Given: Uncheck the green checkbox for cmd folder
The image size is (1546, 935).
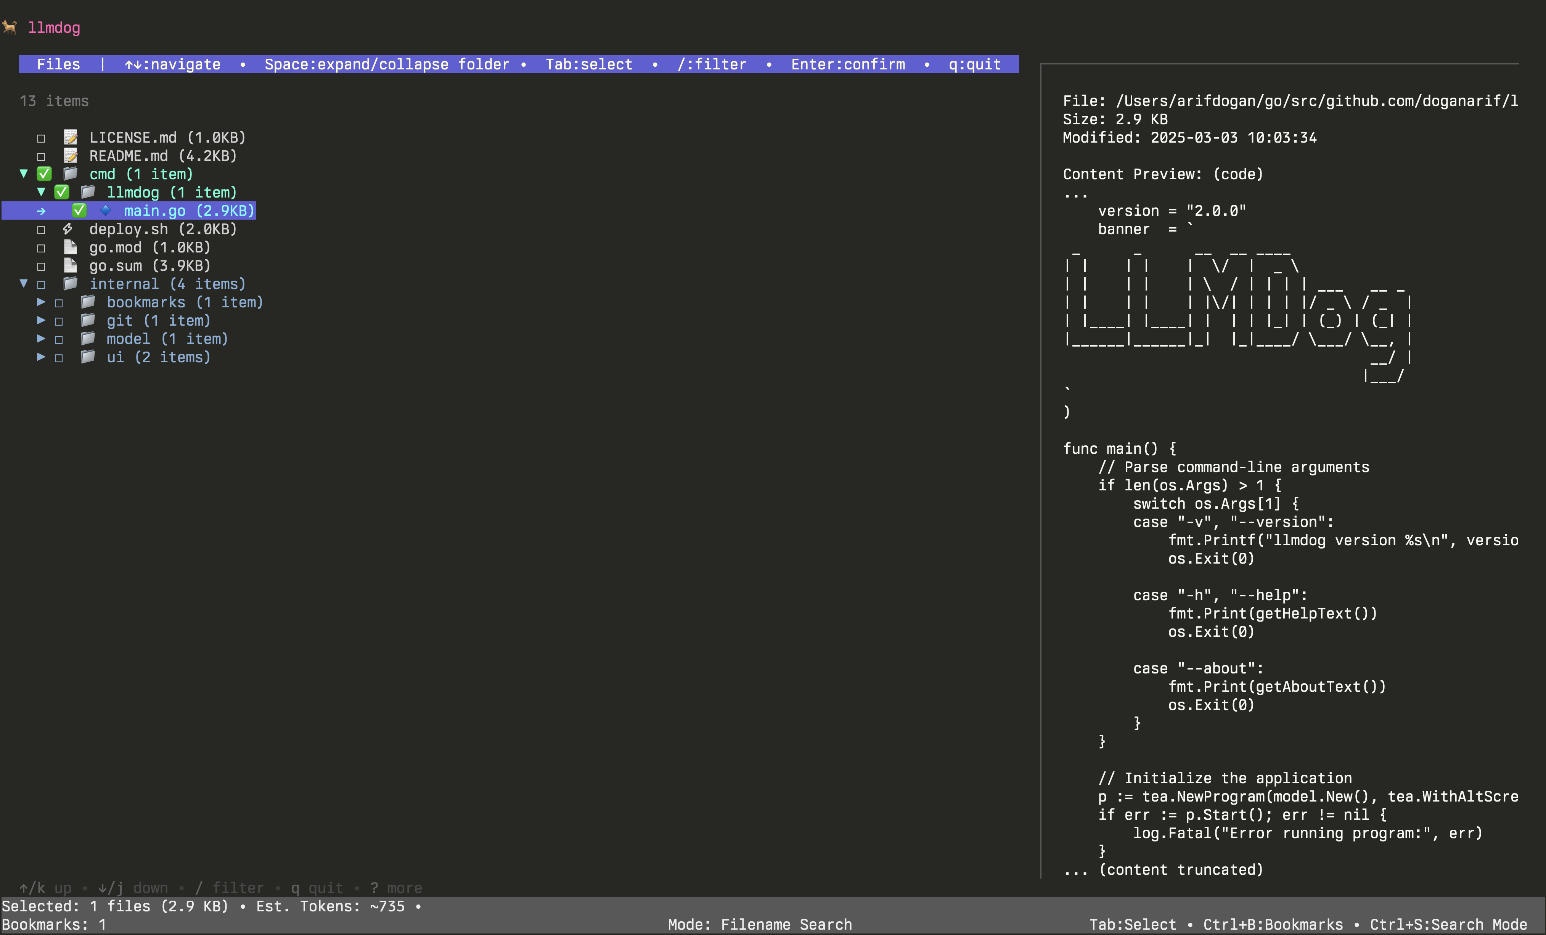Looking at the screenshot, I should pyautogui.click(x=44, y=174).
